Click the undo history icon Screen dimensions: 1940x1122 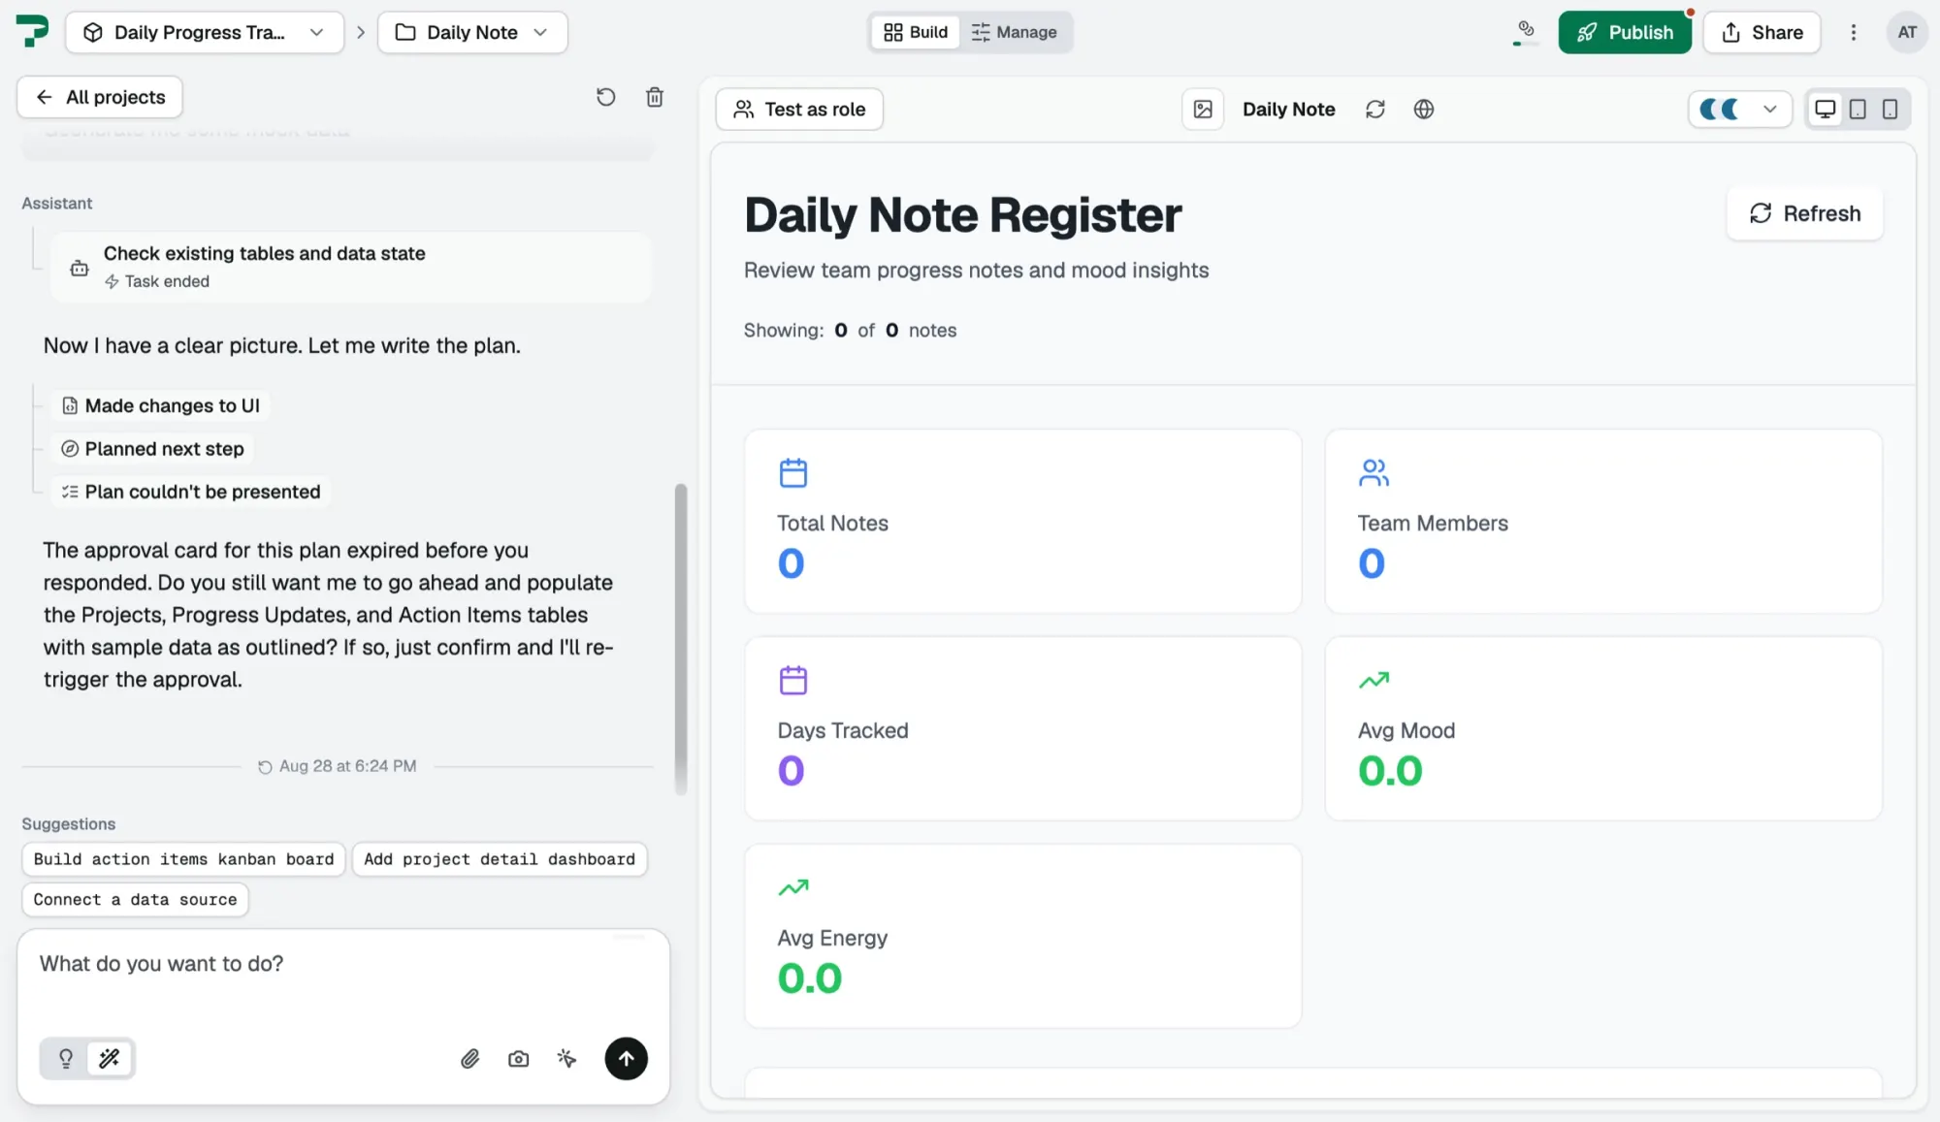coord(605,97)
